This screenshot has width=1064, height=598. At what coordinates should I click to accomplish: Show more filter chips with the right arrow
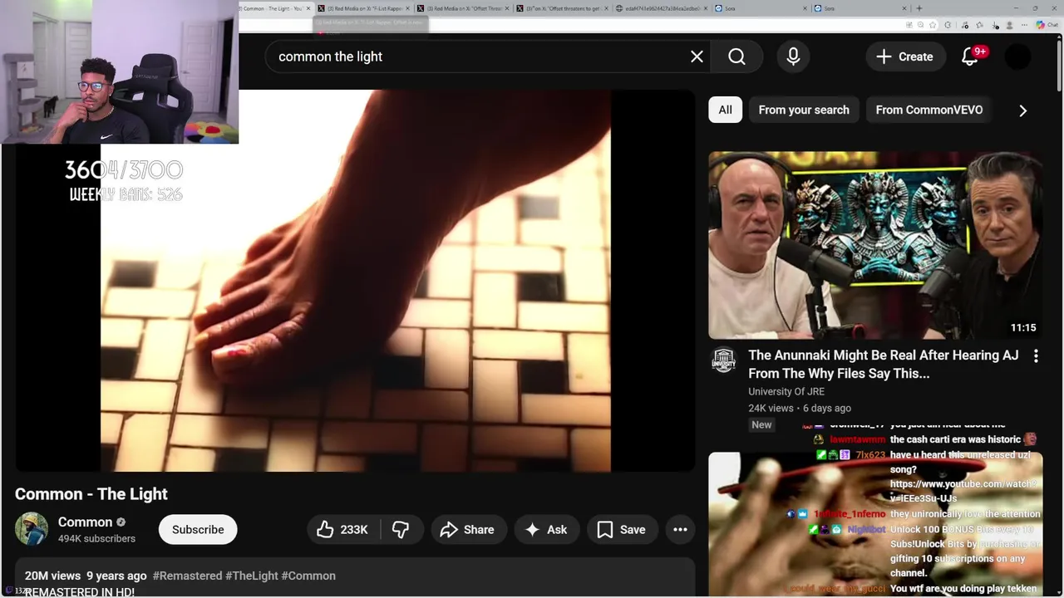1022,110
